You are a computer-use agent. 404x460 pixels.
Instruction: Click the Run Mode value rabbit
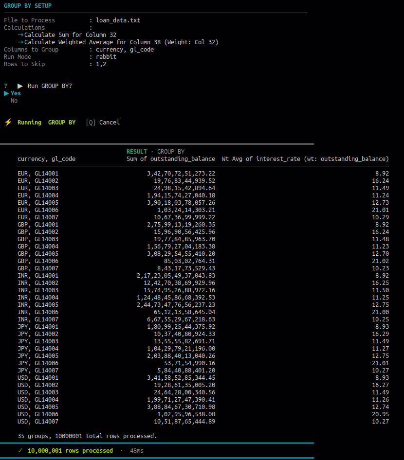pyautogui.click(x=106, y=56)
